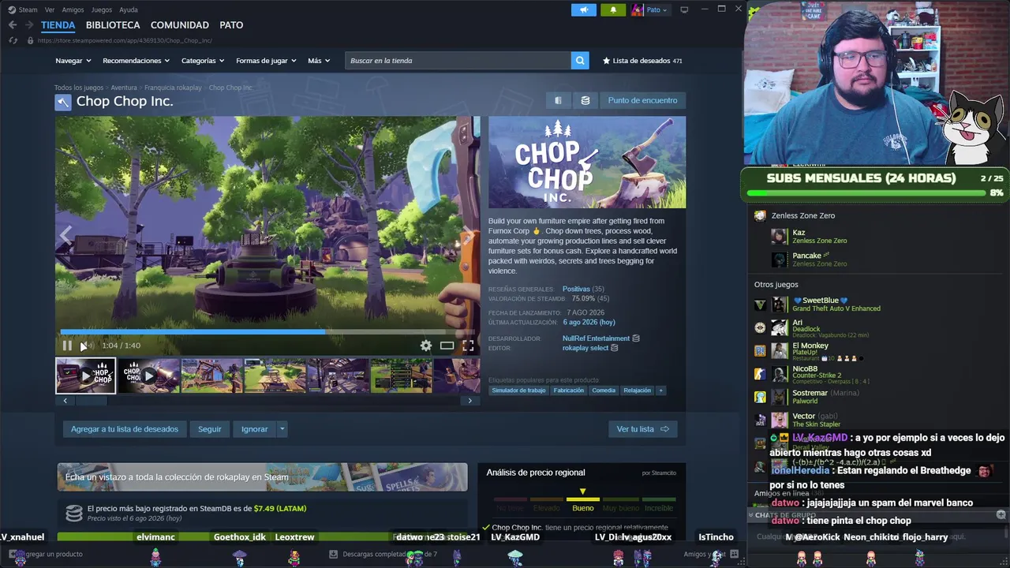
Task: Click the SteamDB database icon button
Action: pyautogui.click(x=585, y=100)
